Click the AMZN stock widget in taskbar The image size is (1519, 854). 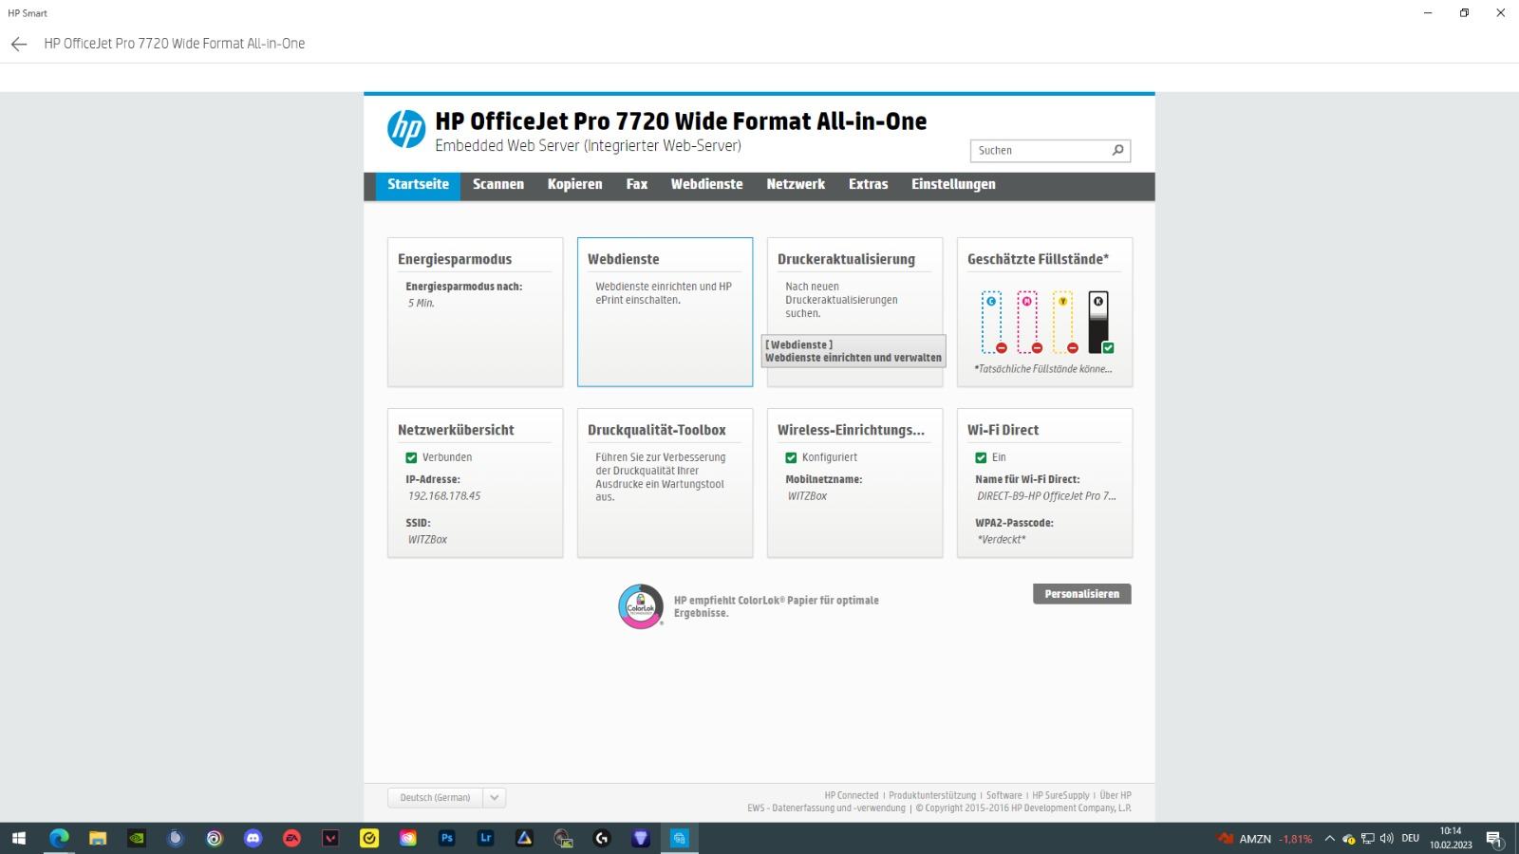coord(1266,839)
